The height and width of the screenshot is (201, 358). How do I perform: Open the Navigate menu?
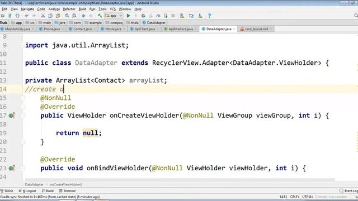coord(27,9)
